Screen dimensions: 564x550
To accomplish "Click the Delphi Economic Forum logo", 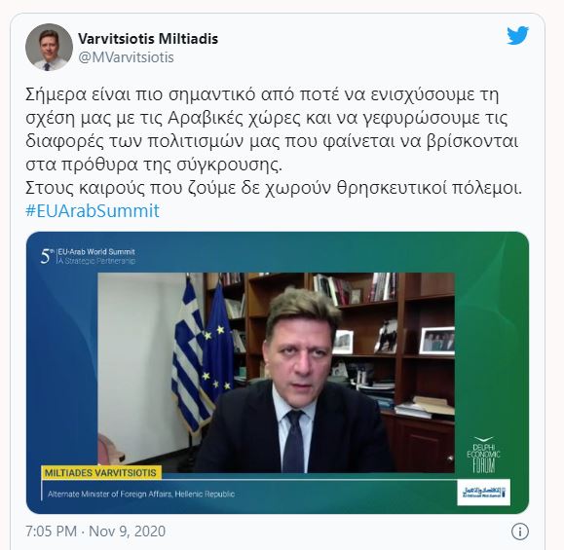I will pos(483,455).
